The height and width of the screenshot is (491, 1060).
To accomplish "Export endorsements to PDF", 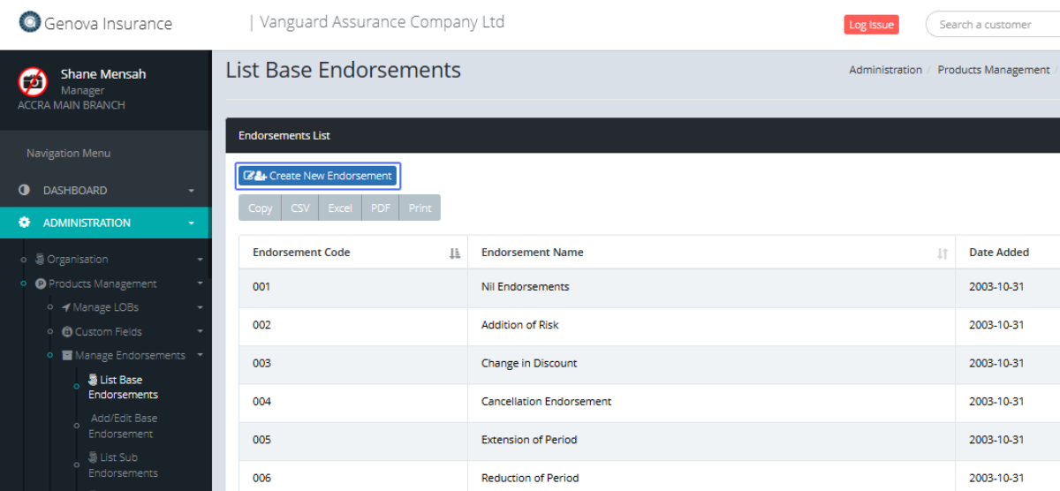I will point(380,208).
